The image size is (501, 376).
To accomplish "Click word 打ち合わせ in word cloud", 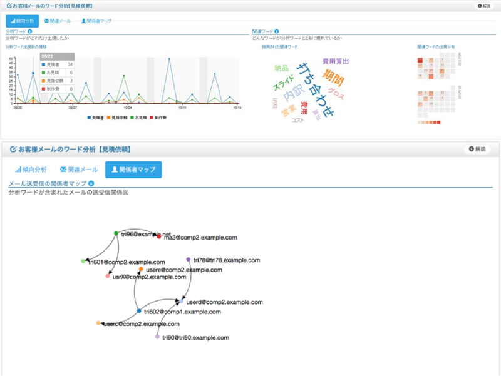I will (315, 89).
